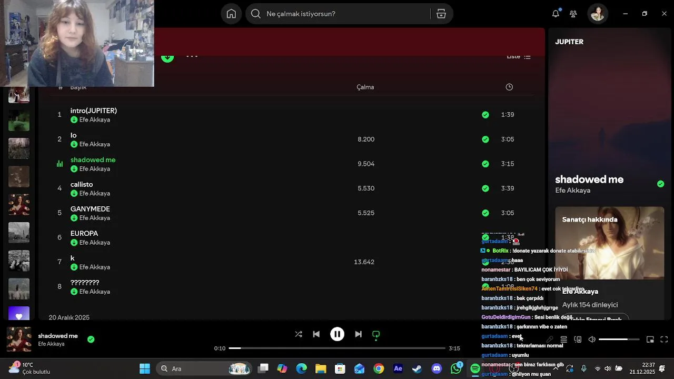Screen dimensions: 674x379
Task: Pause the current song
Action: tap(337, 334)
